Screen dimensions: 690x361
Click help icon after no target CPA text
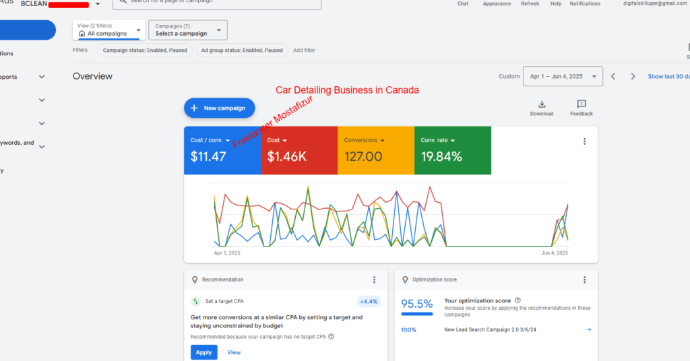[331, 337]
